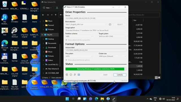Open recent locations dropdown in Explorer
The height and width of the screenshot is (102, 181).
tap(52, 15)
